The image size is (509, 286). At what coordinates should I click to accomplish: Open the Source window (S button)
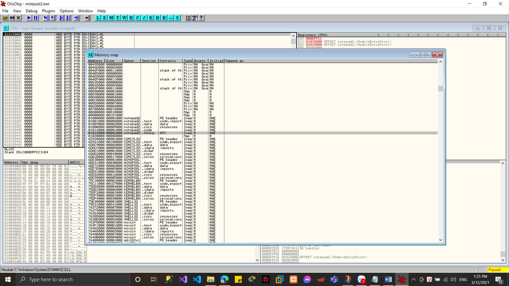click(177, 18)
